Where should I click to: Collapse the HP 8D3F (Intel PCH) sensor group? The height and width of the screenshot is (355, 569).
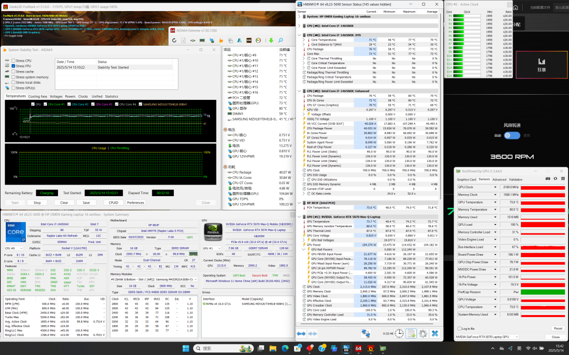tap(299, 203)
